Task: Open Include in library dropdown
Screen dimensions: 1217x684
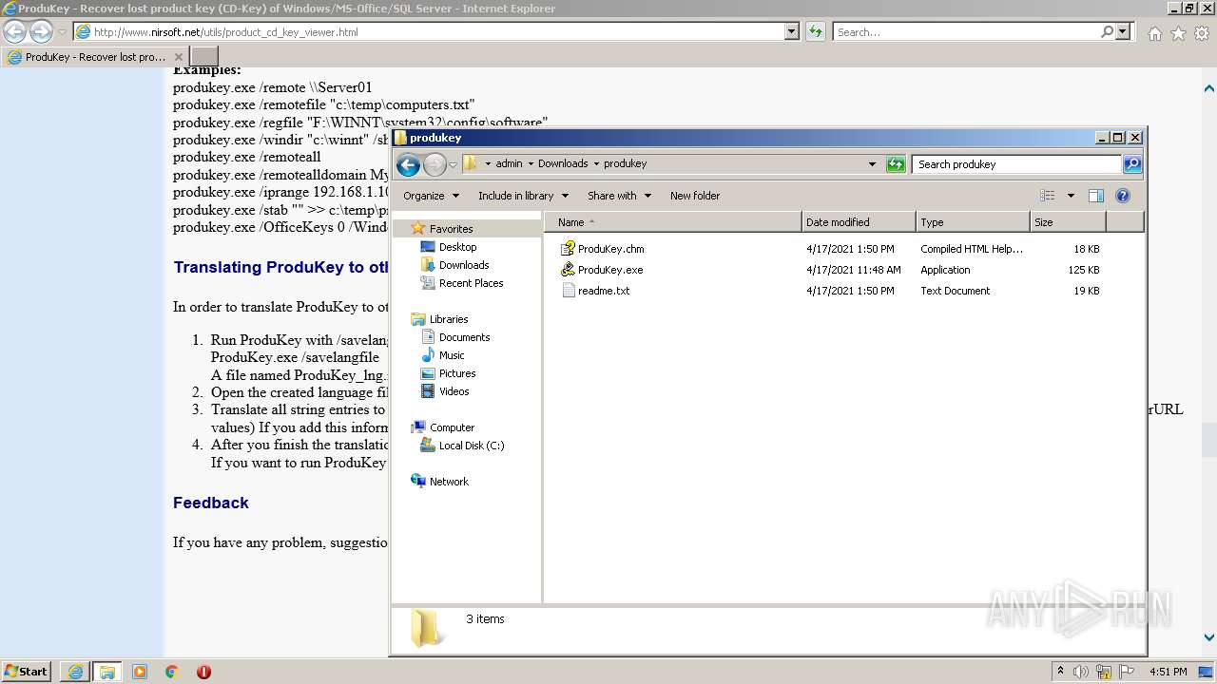Action: point(523,196)
